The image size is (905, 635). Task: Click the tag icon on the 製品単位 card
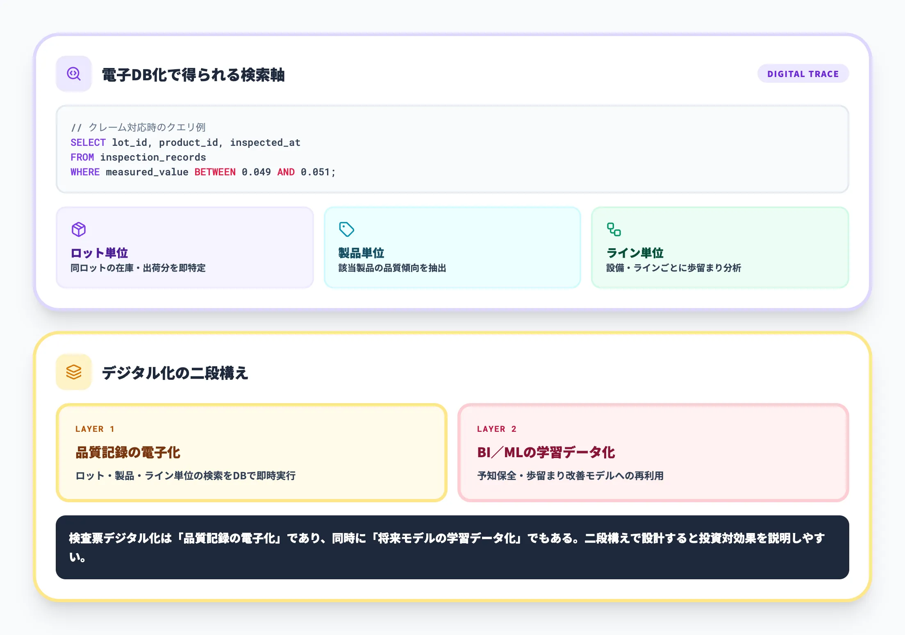coord(346,230)
